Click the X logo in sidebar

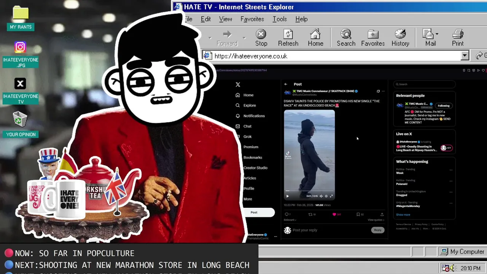coord(238,84)
